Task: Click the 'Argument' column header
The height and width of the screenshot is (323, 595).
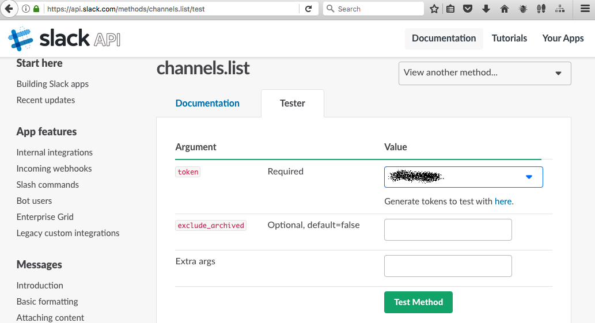Action: tap(196, 147)
